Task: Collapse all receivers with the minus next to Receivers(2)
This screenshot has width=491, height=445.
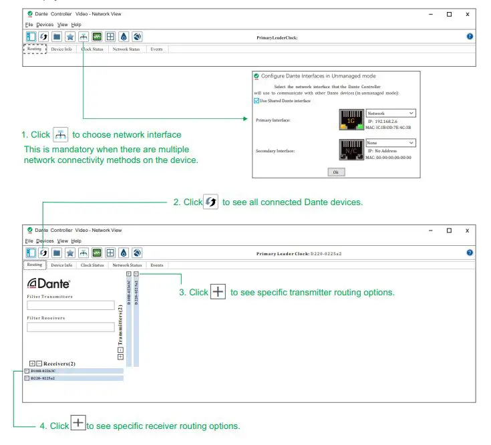Action: click(39, 363)
